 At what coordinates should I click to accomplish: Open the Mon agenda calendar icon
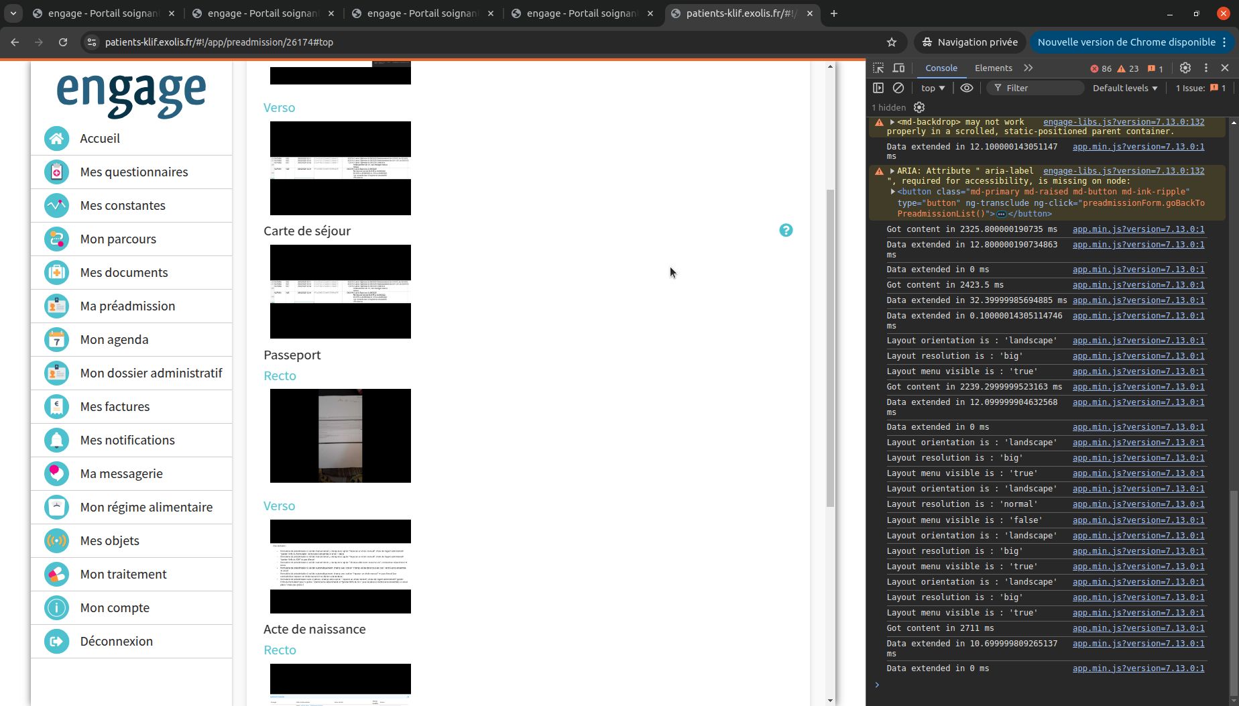[x=57, y=340]
